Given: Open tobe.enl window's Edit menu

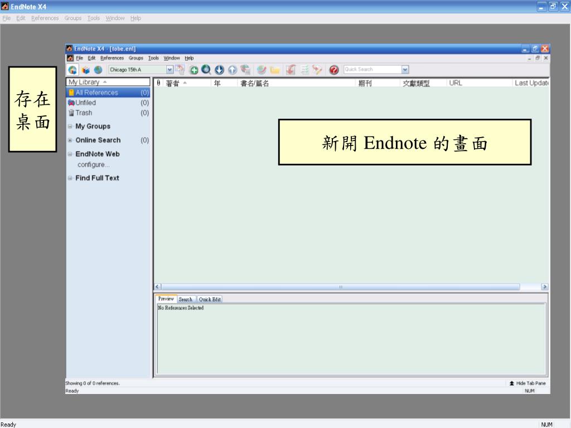Looking at the screenshot, I should 91,58.
